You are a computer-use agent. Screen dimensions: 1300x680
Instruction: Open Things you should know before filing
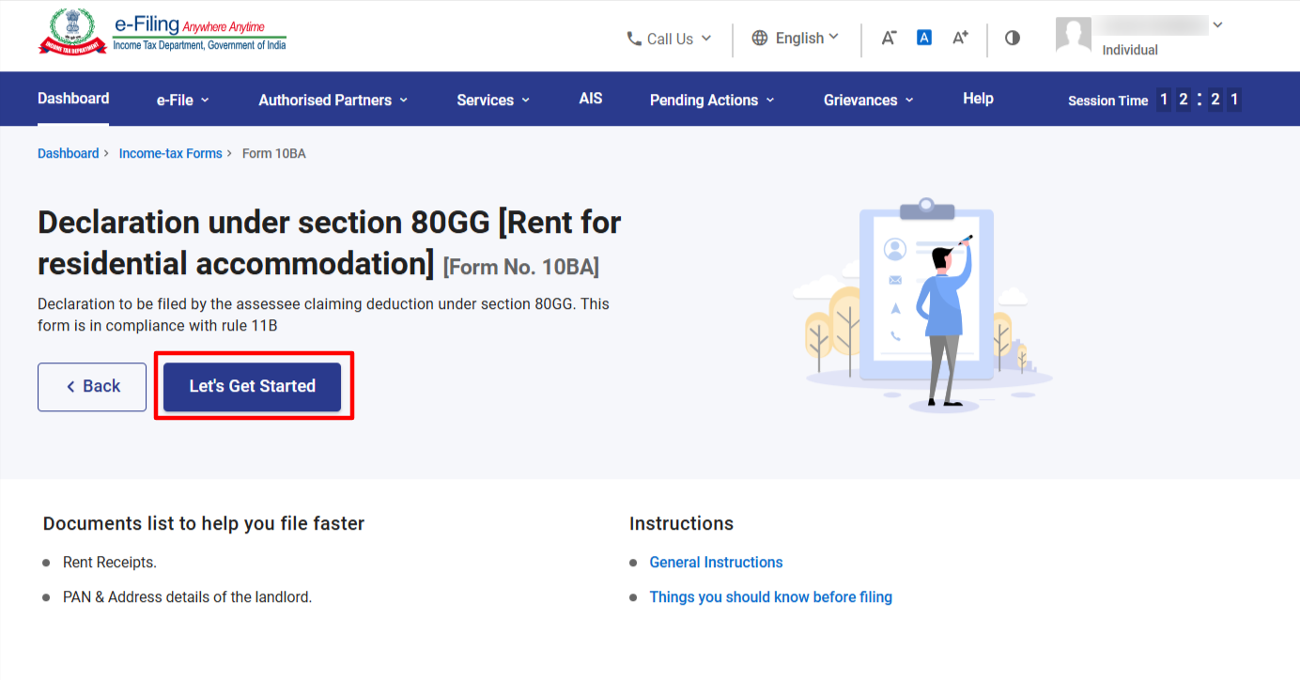click(770, 597)
